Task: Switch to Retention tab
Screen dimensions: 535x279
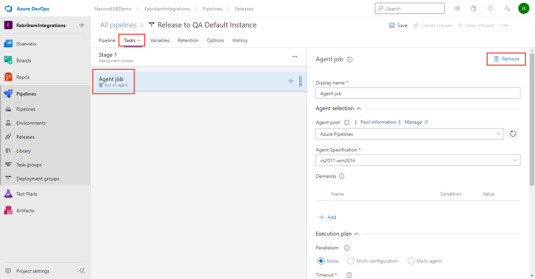Action: click(x=188, y=40)
